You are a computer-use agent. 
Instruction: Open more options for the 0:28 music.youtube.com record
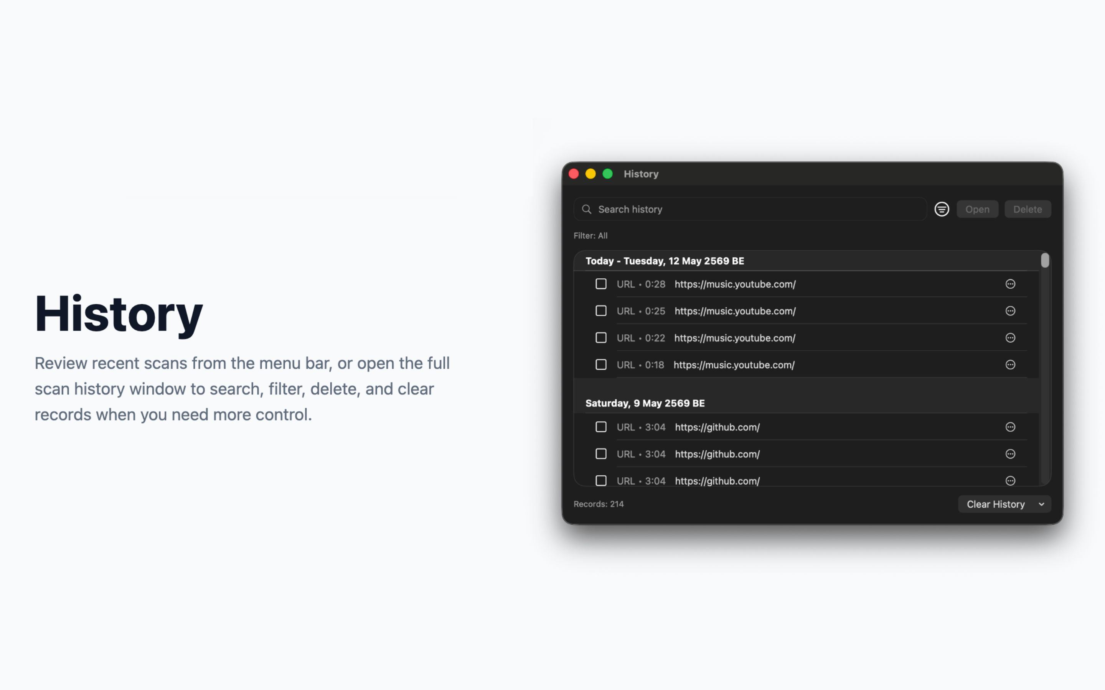coord(1010,284)
